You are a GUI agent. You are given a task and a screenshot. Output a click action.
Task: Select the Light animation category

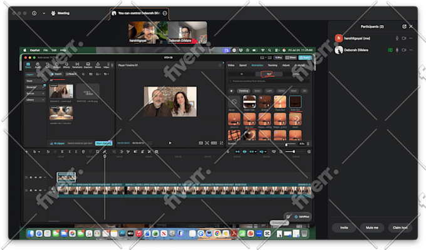click(269, 91)
